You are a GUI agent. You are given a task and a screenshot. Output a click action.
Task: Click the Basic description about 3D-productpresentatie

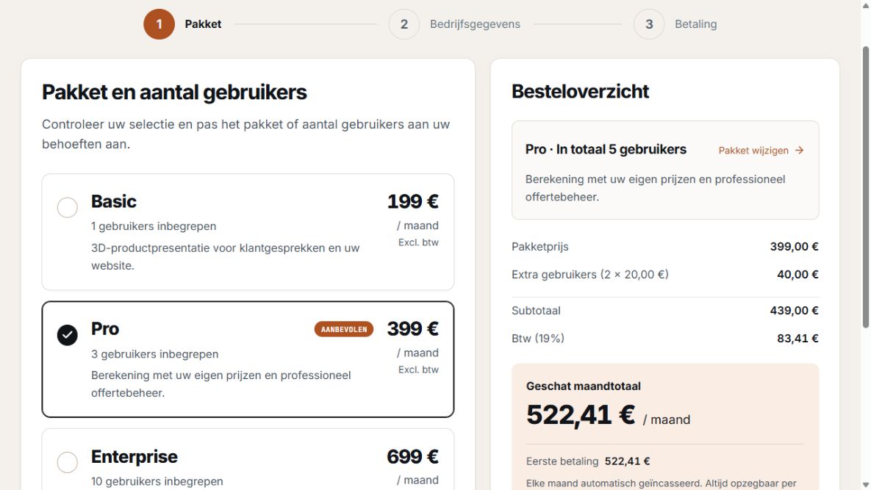(226, 256)
